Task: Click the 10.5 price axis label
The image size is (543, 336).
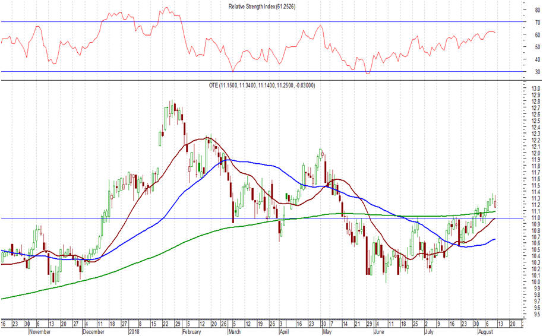Action: 536,250
